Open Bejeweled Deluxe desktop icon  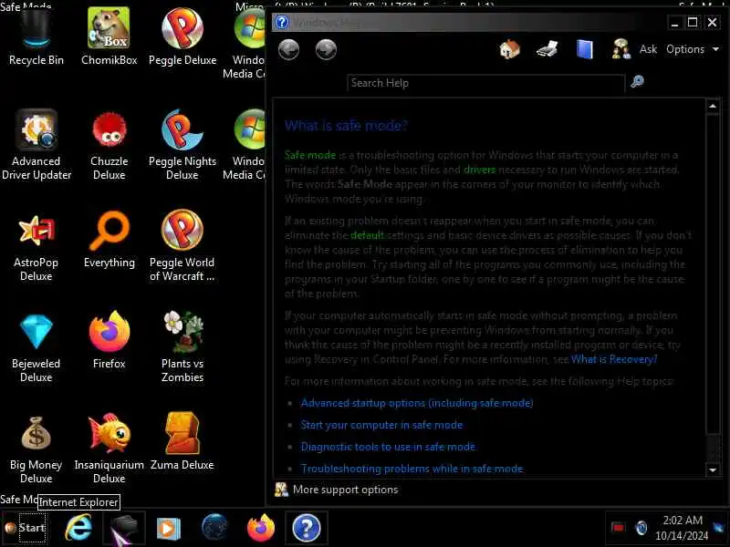point(36,348)
